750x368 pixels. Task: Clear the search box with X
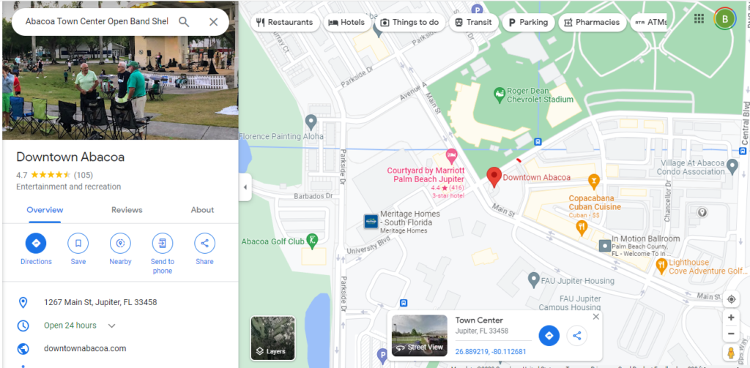[213, 22]
